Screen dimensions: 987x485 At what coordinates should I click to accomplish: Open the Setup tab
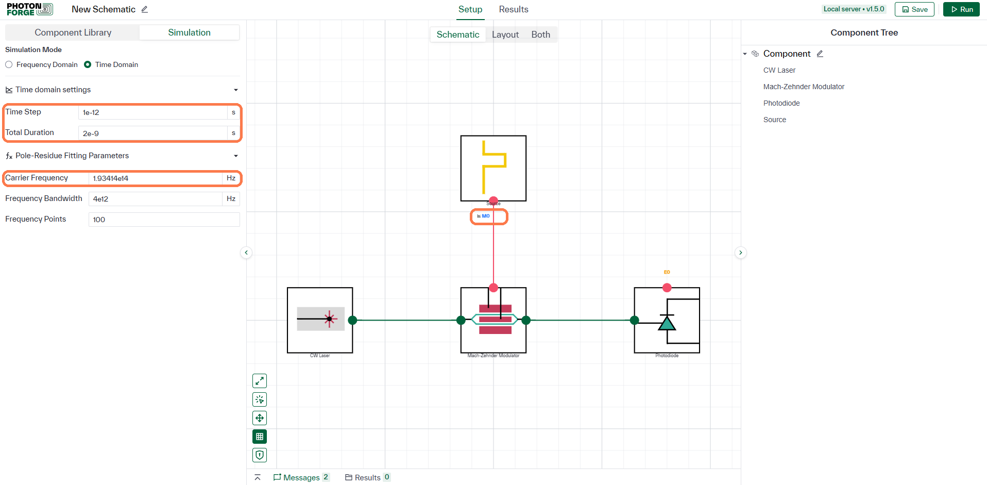pos(470,9)
